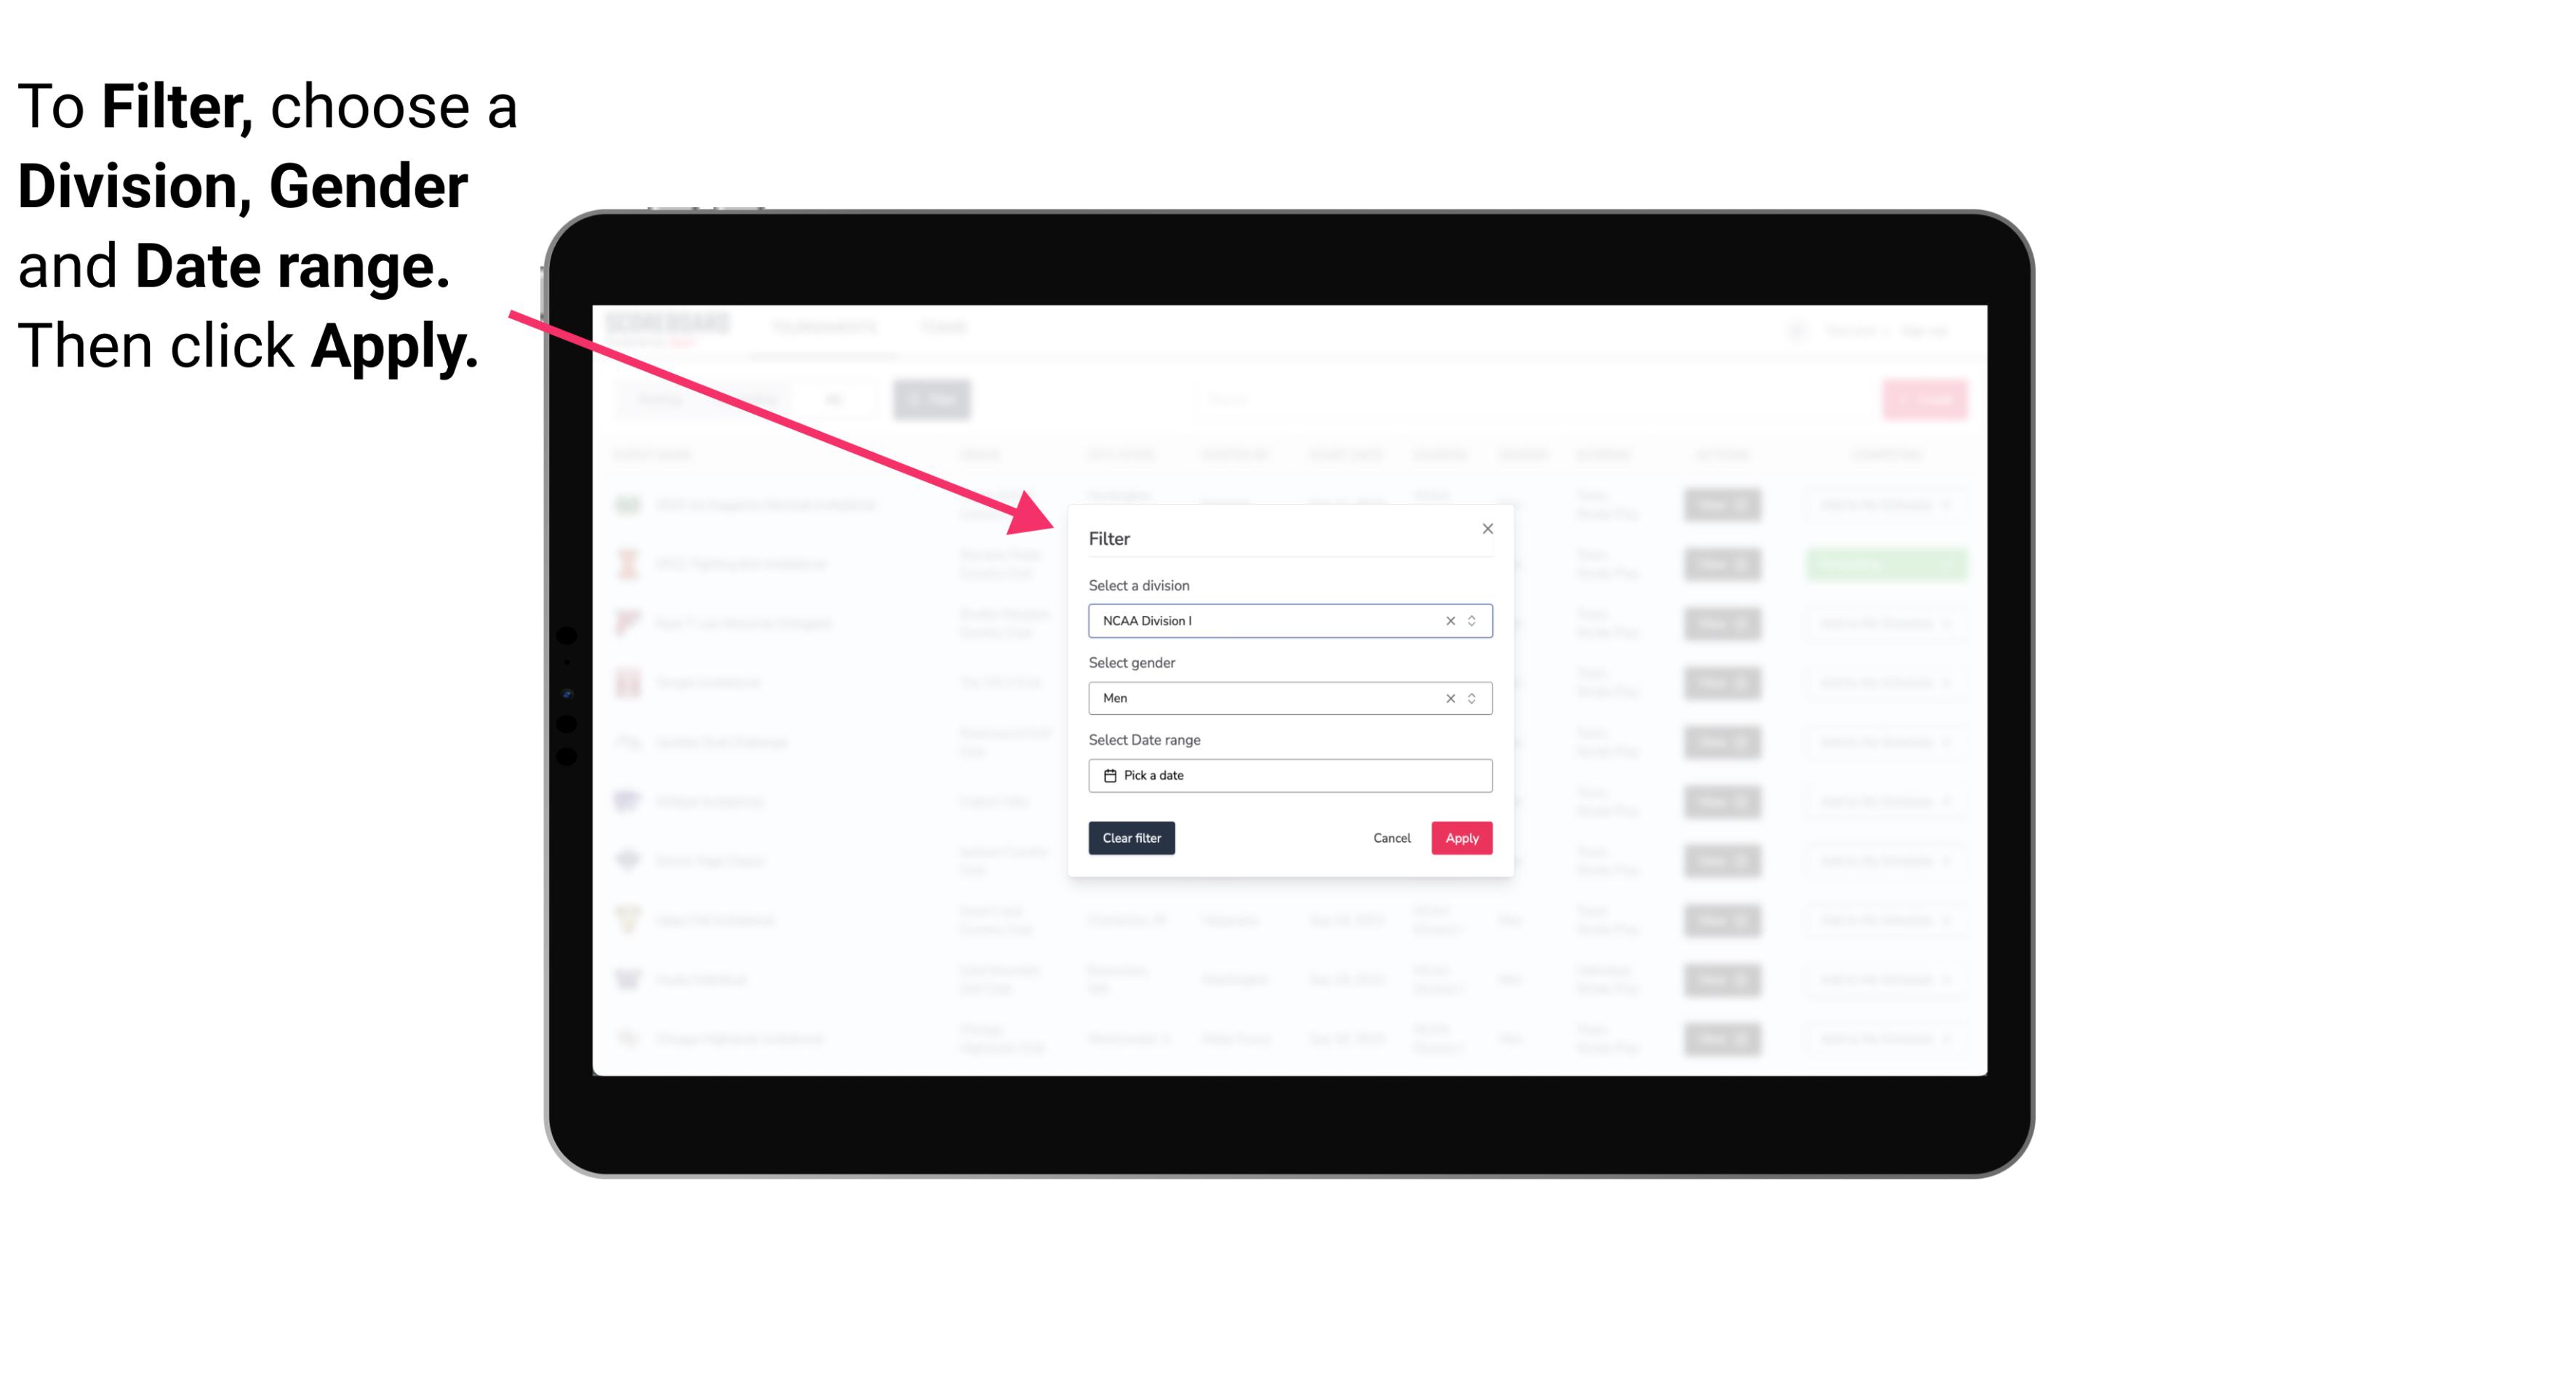The width and height of the screenshot is (2576, 1386).
Task: Click the Cancel button to dismiss dialog
Action: 1391,838
